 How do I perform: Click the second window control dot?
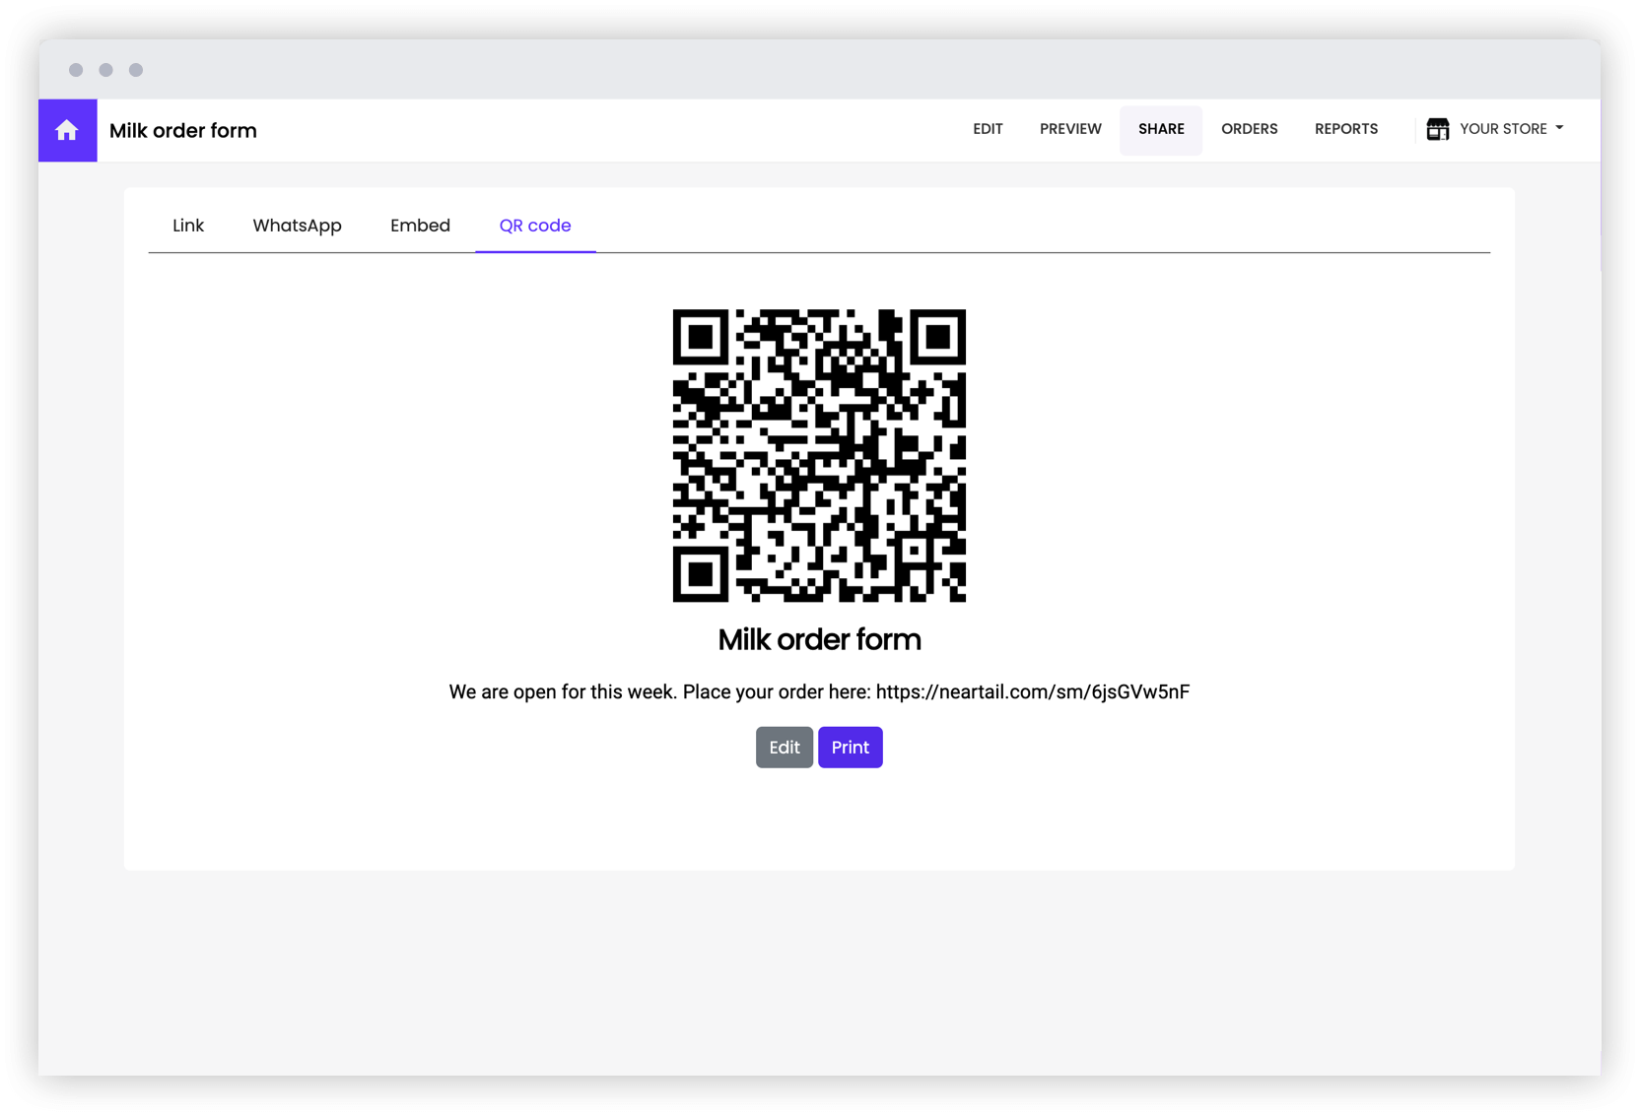[x=106, y=70]
